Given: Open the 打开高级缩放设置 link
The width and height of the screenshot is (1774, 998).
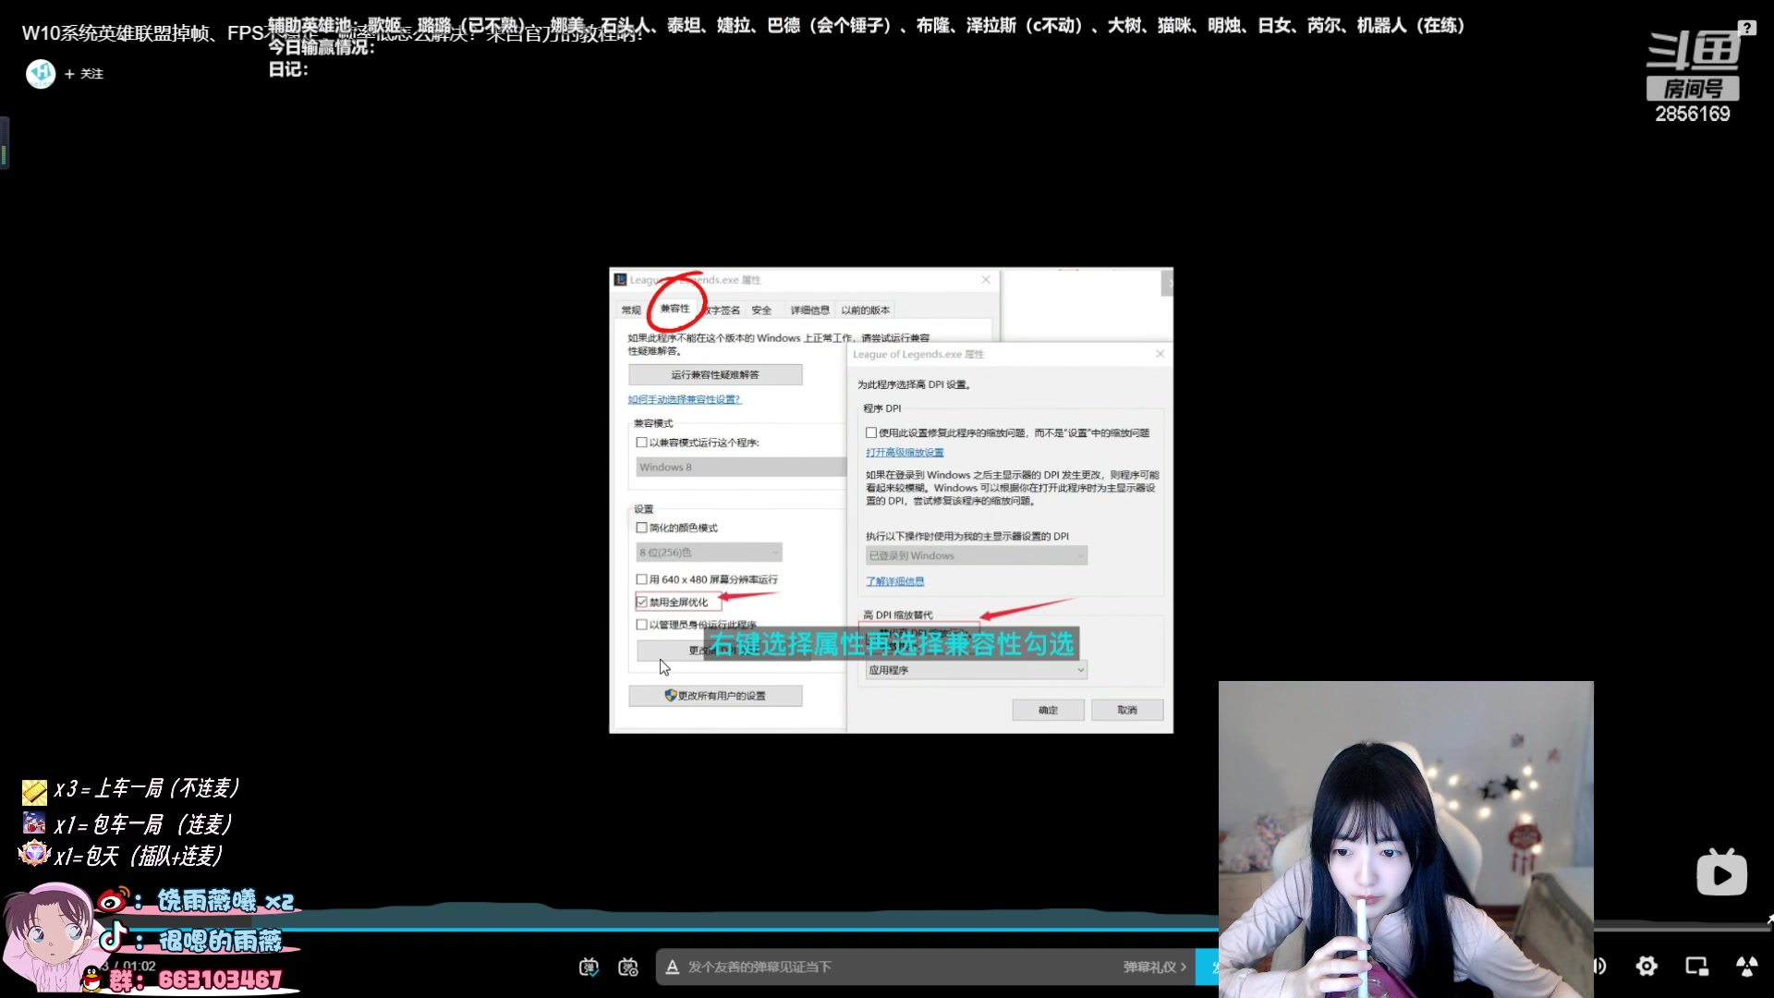Looking at the screenshot, I should point(905,453).
